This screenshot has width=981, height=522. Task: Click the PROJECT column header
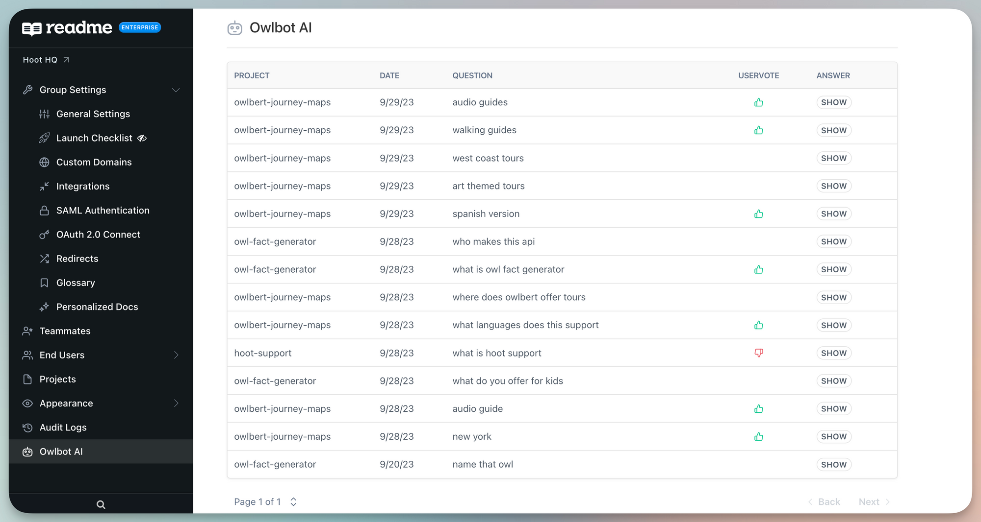coord(252,75)
